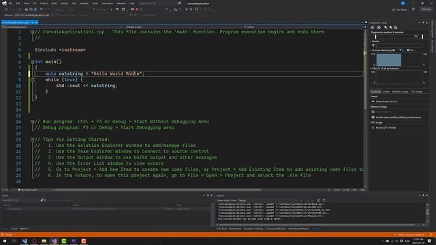Click Diagnostic Tools Select Tools icon
The width and height of the screenshot is (436, 245).
[x=379, y=27]
